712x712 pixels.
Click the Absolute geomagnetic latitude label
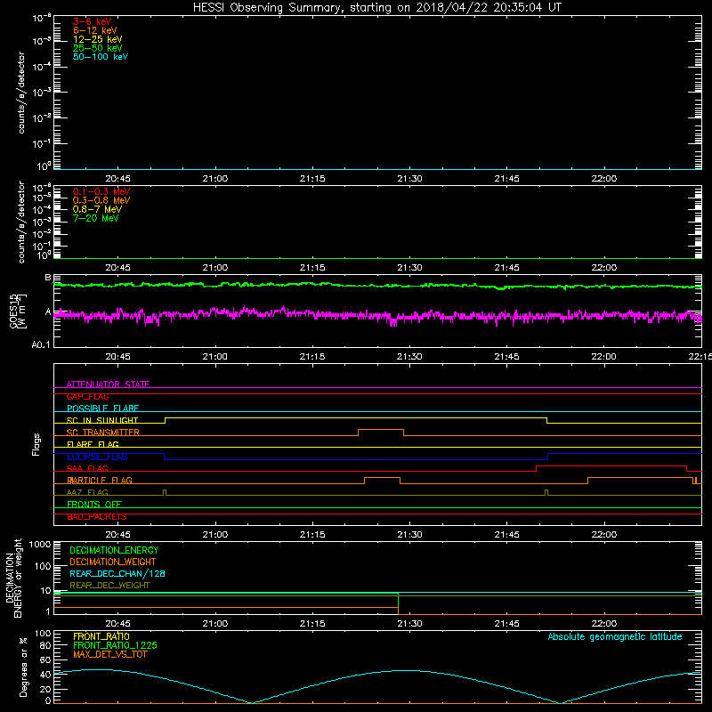(x=615, y=636)
